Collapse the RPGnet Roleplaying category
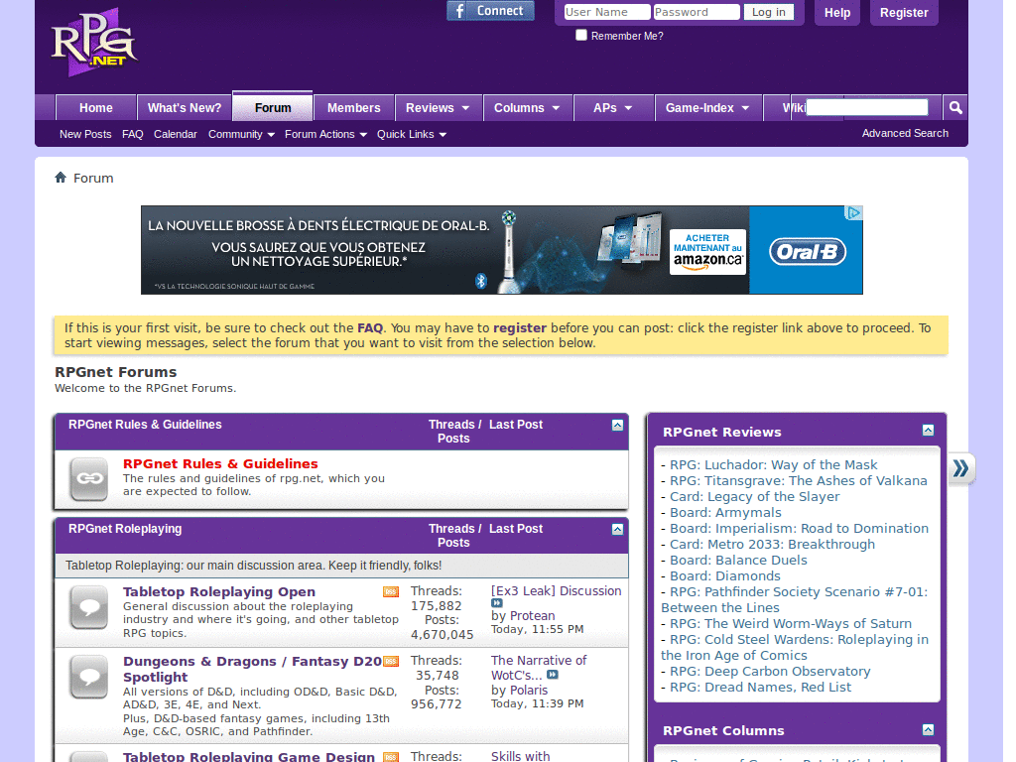Image resolution: width=1016 pixels, height=762 pixels. coord(617,530)
